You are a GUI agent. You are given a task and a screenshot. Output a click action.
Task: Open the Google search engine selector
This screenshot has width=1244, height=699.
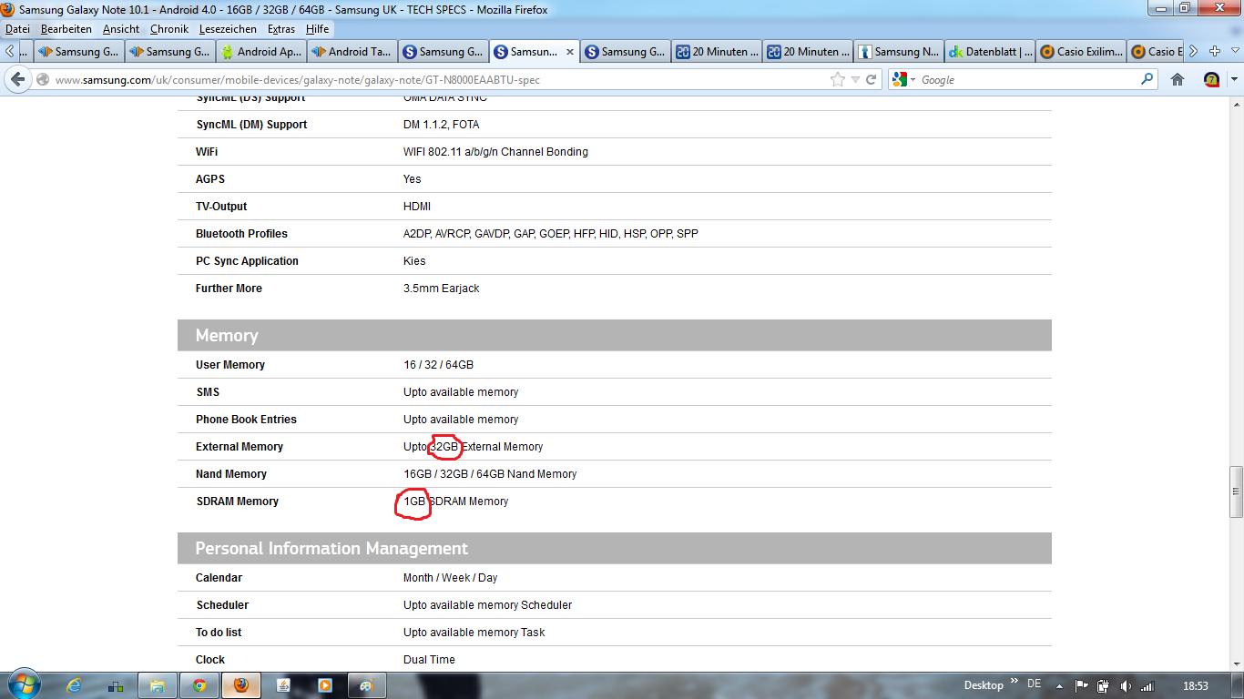coord(904,80)
